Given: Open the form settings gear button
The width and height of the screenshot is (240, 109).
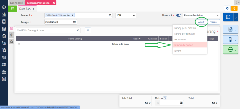Looking at the screenshot, I should coord(227,9).
